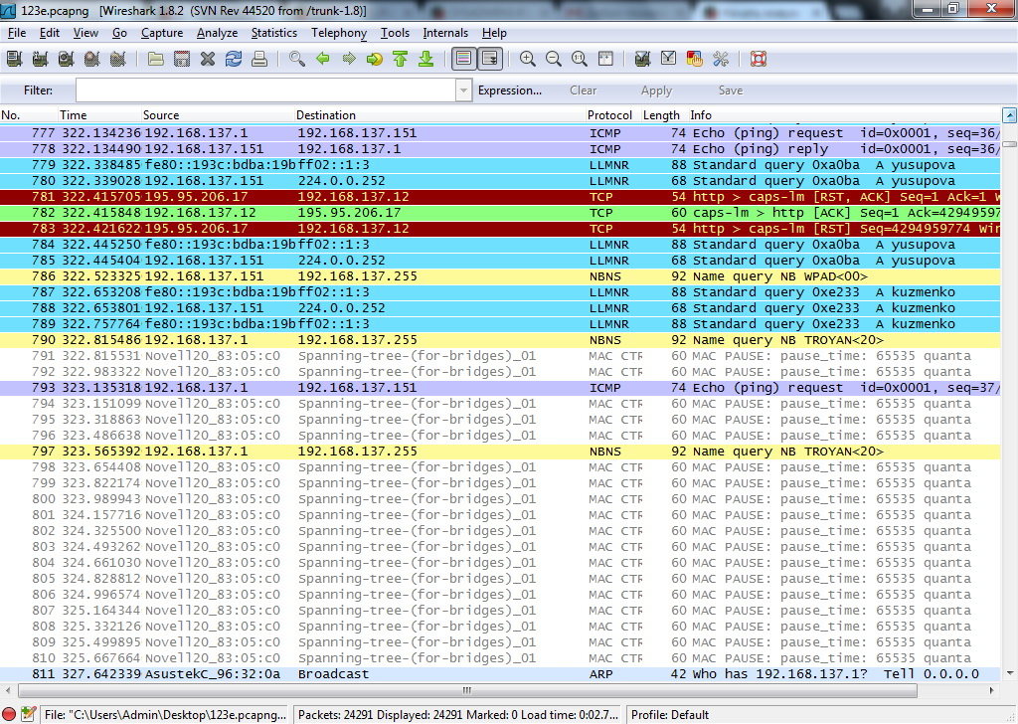Sort by the Protocol column header
Image resolution: width=1018 pixels, height=724 pixels.
(x=613, y=115)
